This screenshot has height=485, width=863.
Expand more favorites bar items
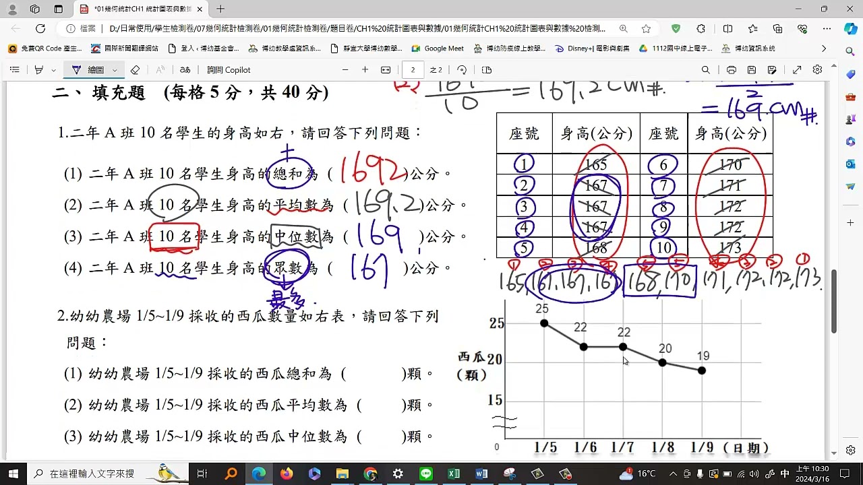tap(823, 48)
